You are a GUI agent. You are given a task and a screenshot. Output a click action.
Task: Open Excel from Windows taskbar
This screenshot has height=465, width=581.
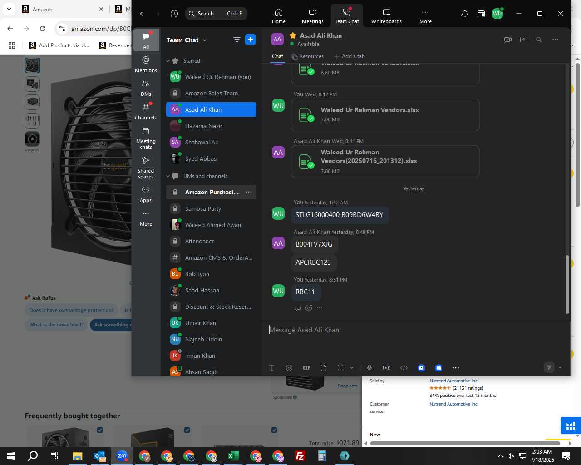233,456
